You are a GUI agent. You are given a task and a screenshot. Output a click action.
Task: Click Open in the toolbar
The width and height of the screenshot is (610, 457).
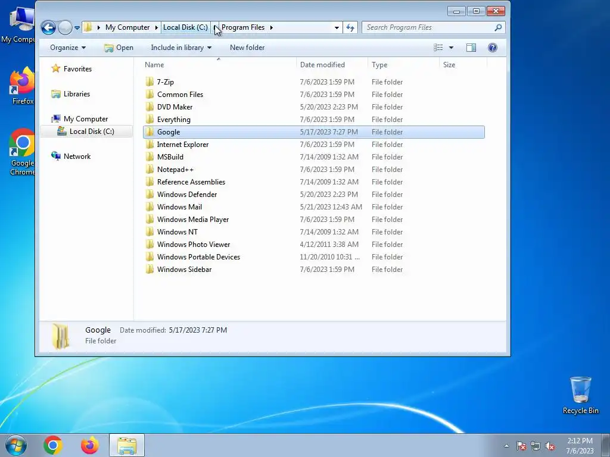(119, 48)
